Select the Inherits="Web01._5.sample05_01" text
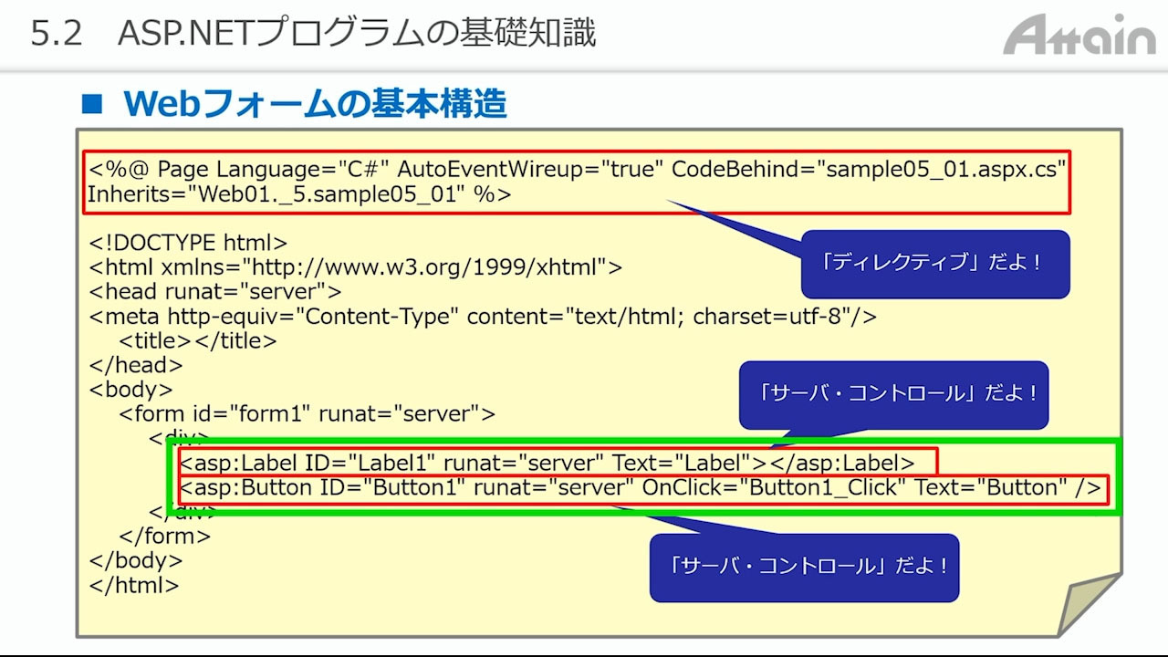1168x657 pixels. tap(277, 194)
